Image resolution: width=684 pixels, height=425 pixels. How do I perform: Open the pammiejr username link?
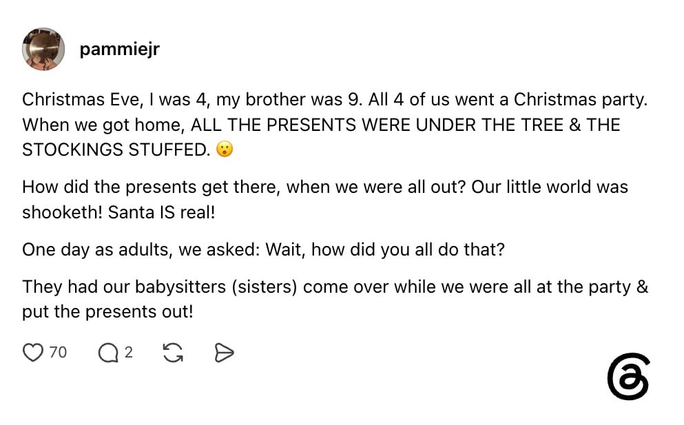(x=120, y=49)
